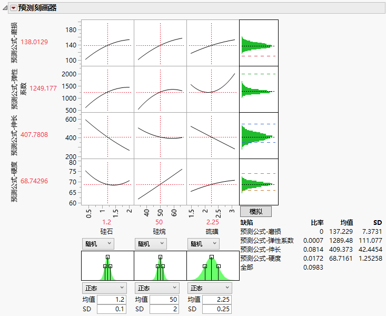Click the 硬度 versus 硅烷 profile plot

tap(160, 182)
